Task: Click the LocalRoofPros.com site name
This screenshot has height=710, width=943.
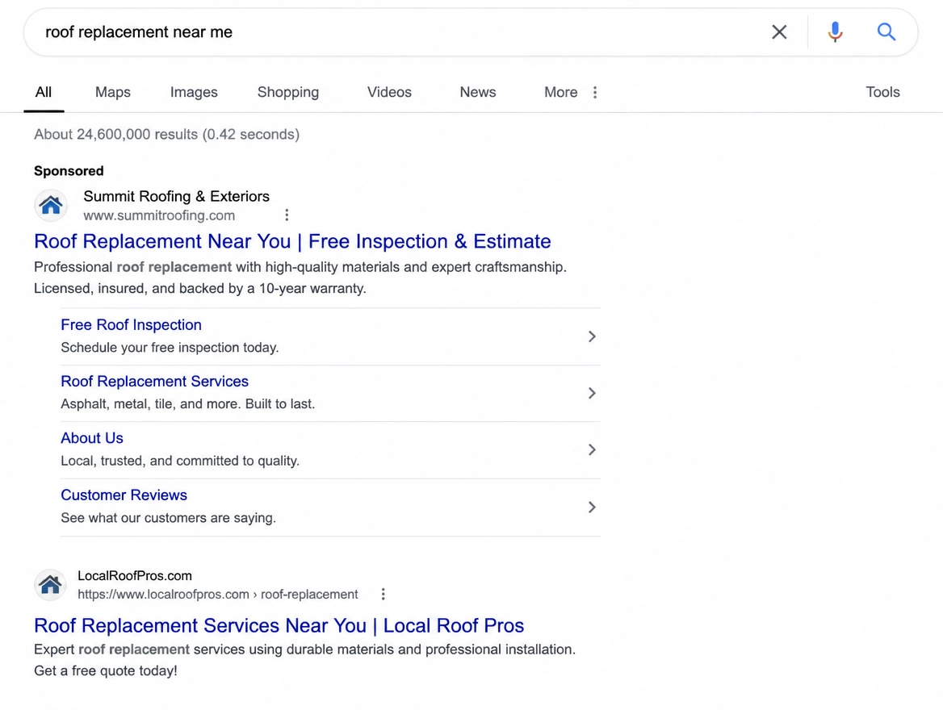Action: [x=135, y=575]
